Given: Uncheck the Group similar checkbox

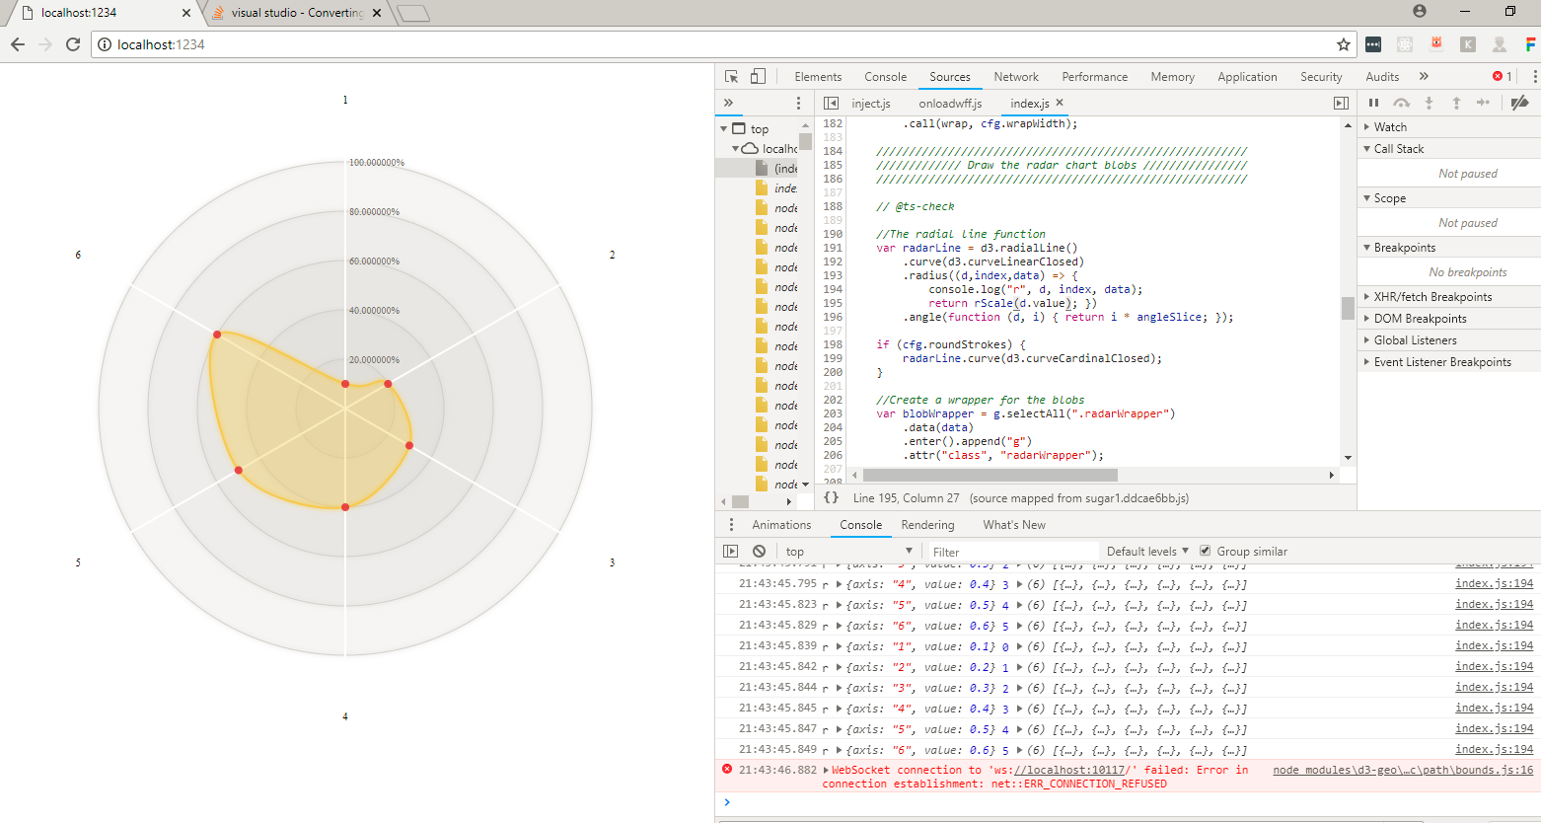Looking at the screenshot, I should click(1205, 551).
